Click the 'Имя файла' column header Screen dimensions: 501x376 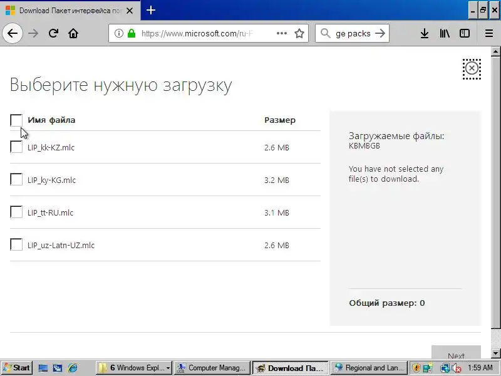click(51, 120)
